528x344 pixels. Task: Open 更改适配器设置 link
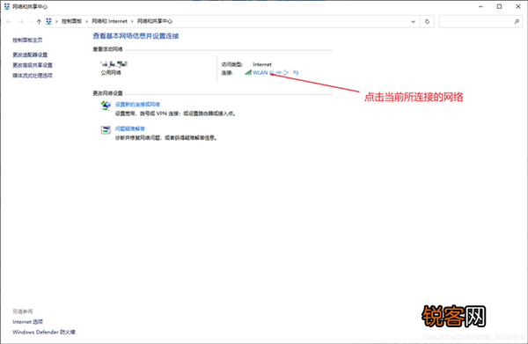point(30,55)
